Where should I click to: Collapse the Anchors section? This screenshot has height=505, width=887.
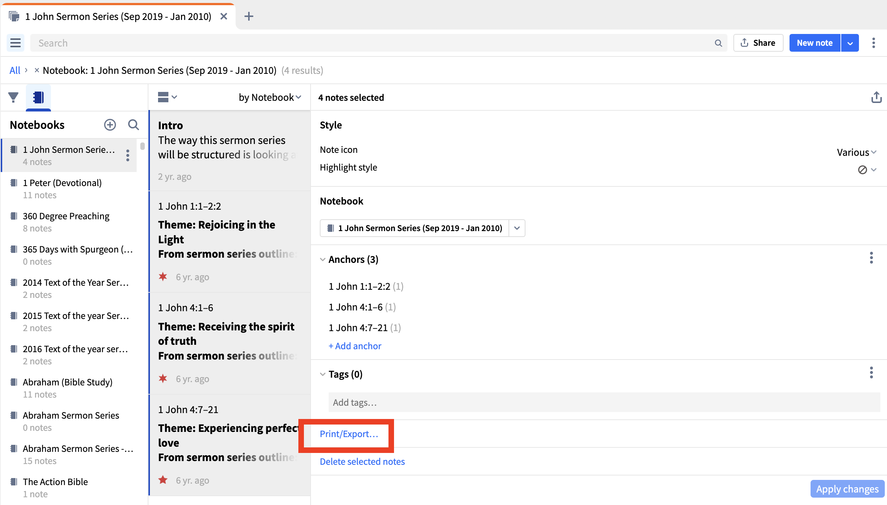tap(323, 260)
